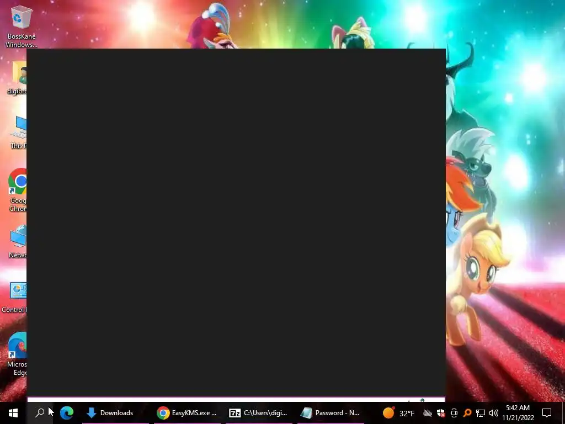Switch to the Downloads taskbar window

click(115, 413)
